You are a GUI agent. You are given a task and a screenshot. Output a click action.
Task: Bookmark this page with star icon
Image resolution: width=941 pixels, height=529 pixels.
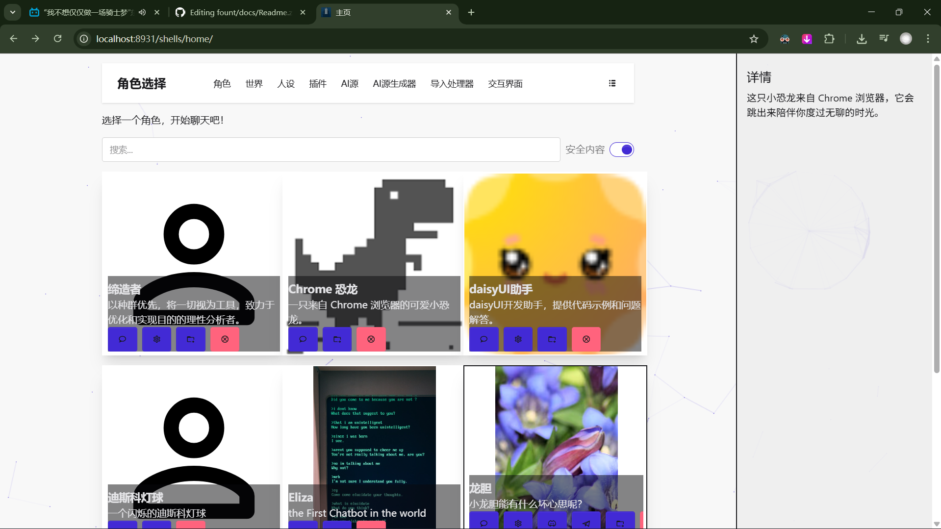click(x=754, y=39)
